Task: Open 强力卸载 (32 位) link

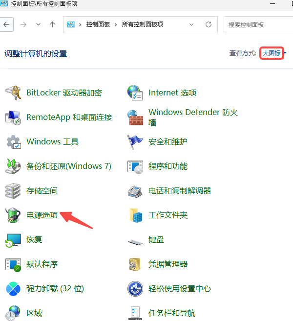Action: [55, 289]
